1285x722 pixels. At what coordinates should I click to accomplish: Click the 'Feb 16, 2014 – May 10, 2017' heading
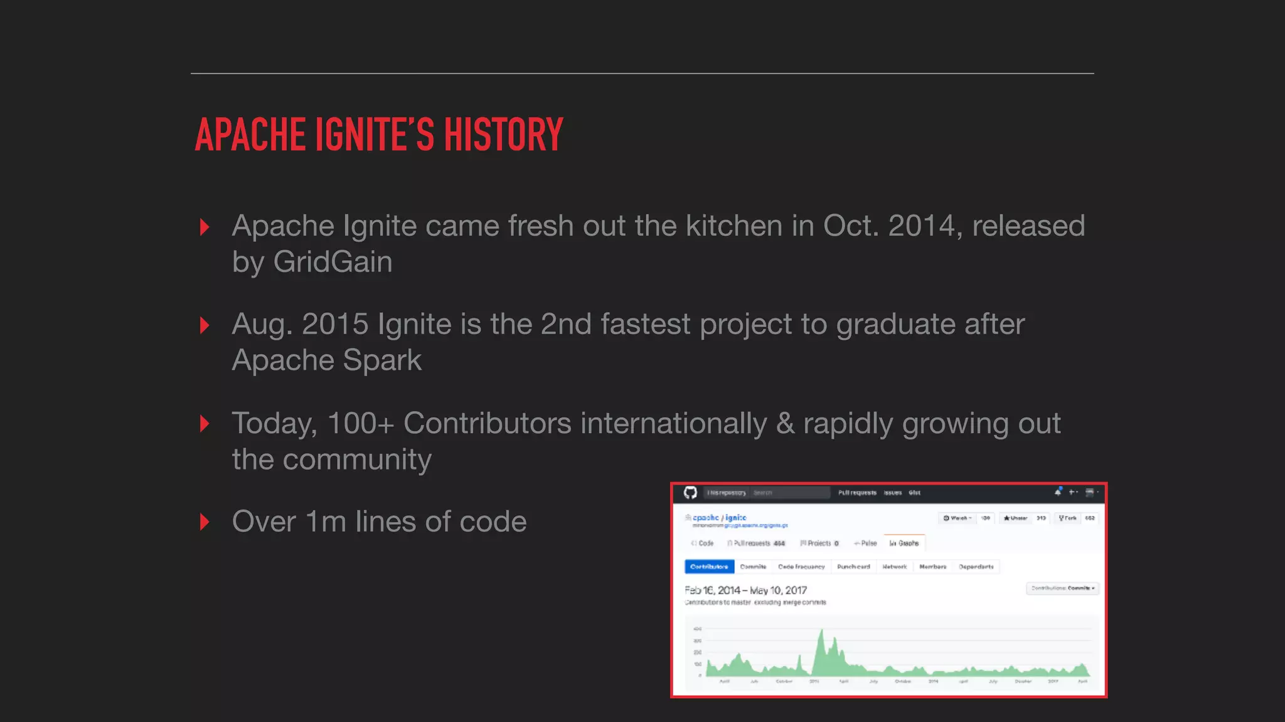pyautogui.click(x=745, y=590)
